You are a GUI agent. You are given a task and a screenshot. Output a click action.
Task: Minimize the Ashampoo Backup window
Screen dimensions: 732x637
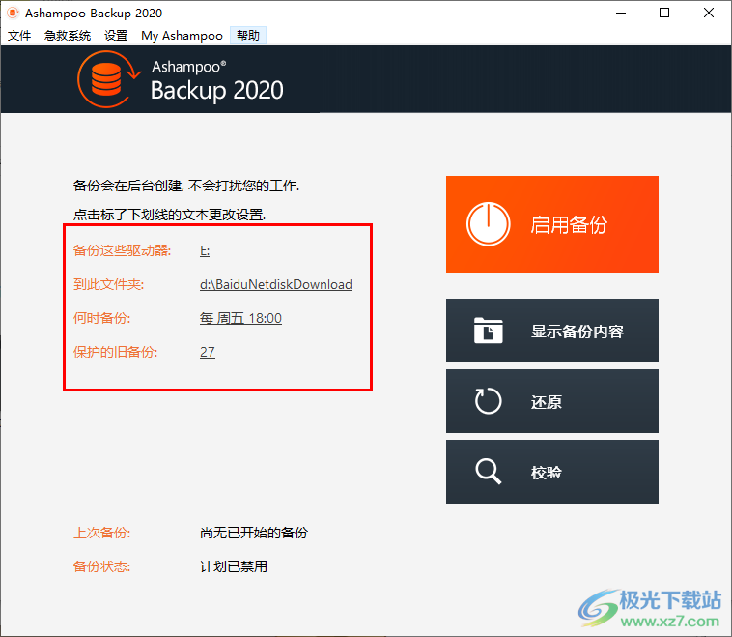click(x=620, y=14)
